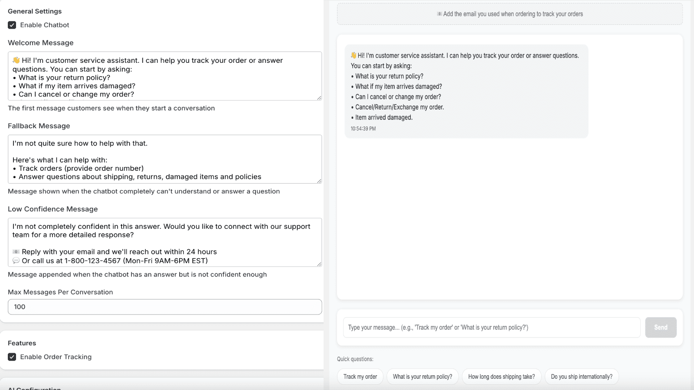The image size is (694, 390).
Task: Click the Low Confidence Message text area
Action: (x=165, y=243)
